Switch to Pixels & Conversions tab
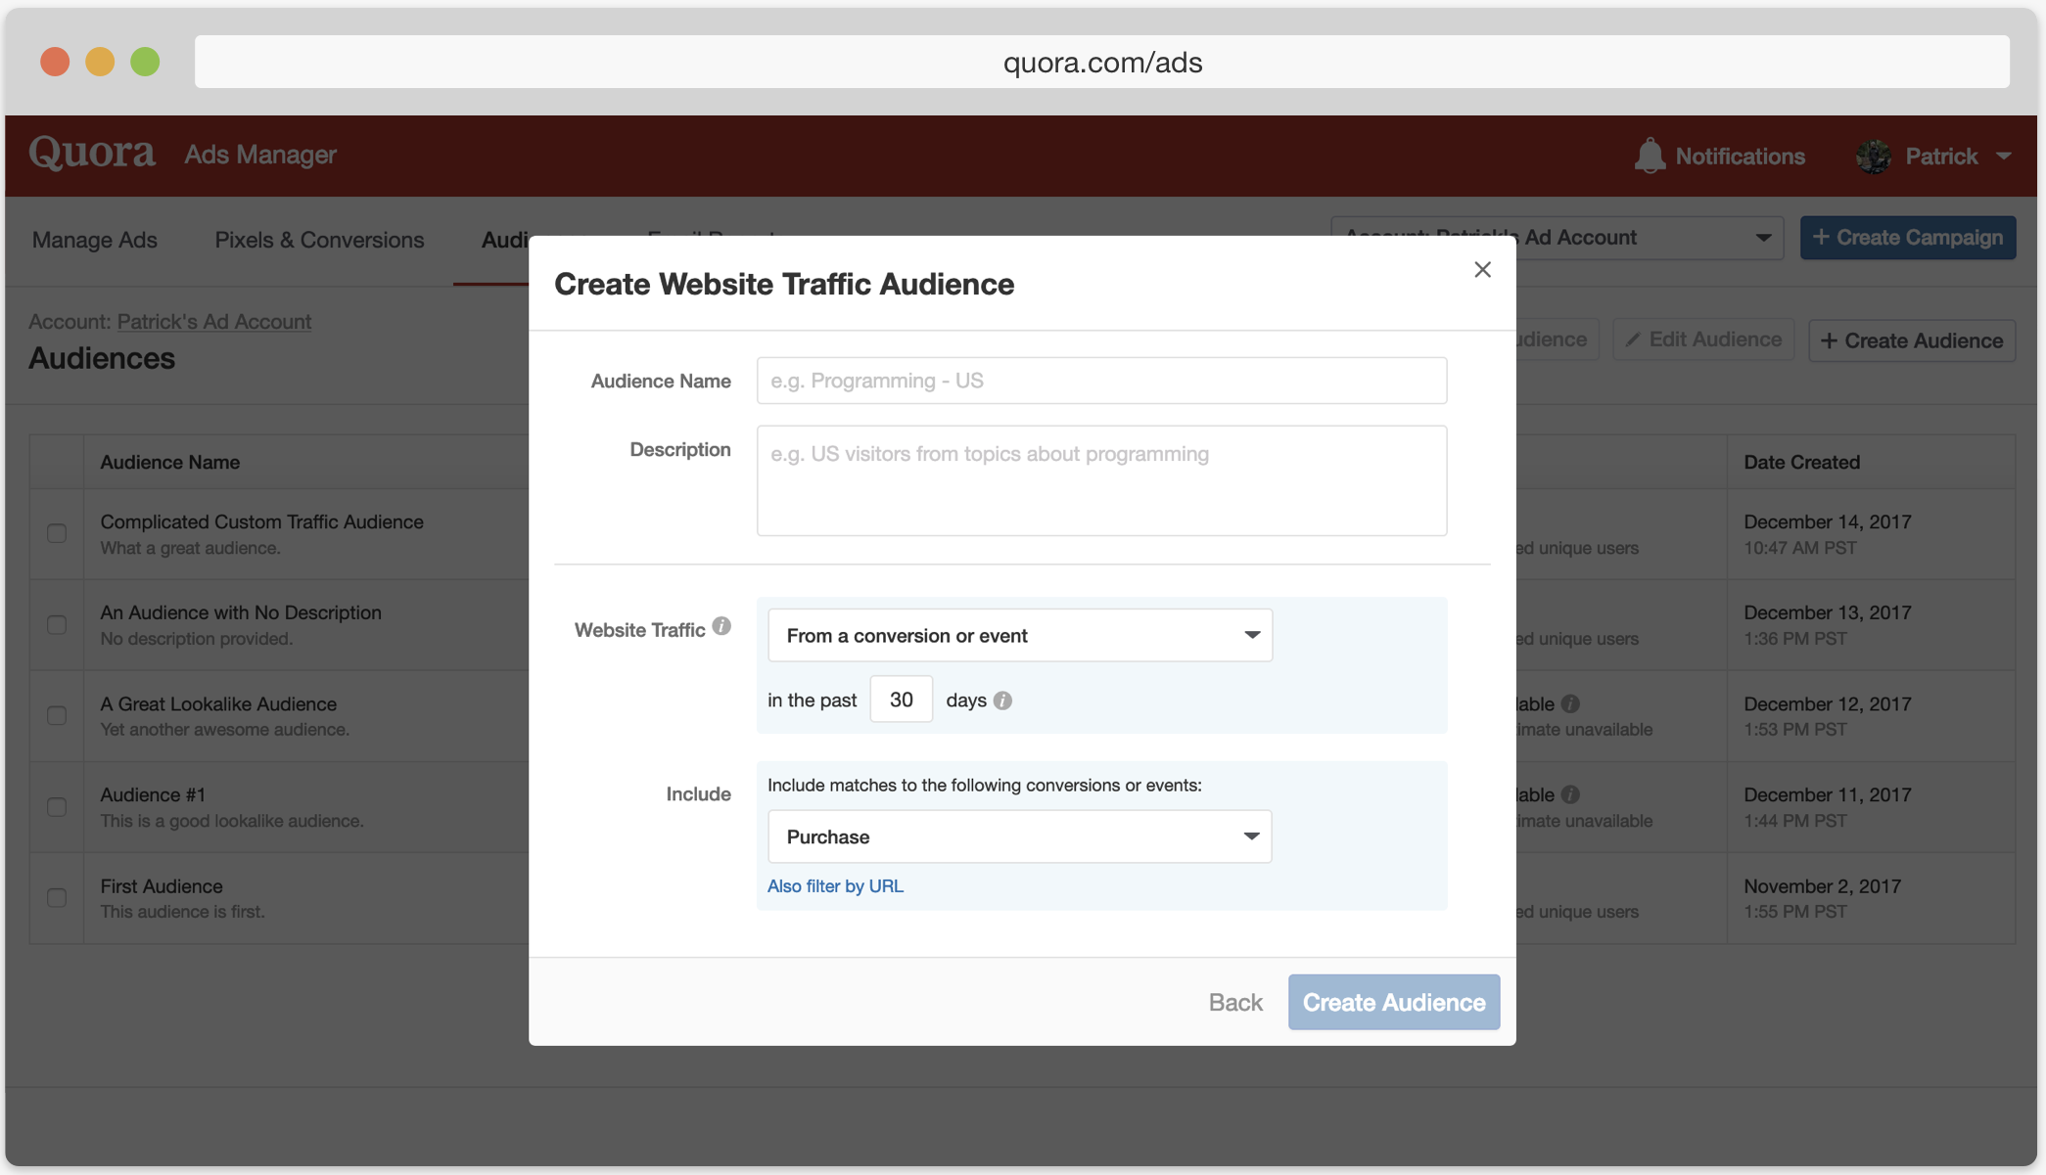 [x=319, y=240]
